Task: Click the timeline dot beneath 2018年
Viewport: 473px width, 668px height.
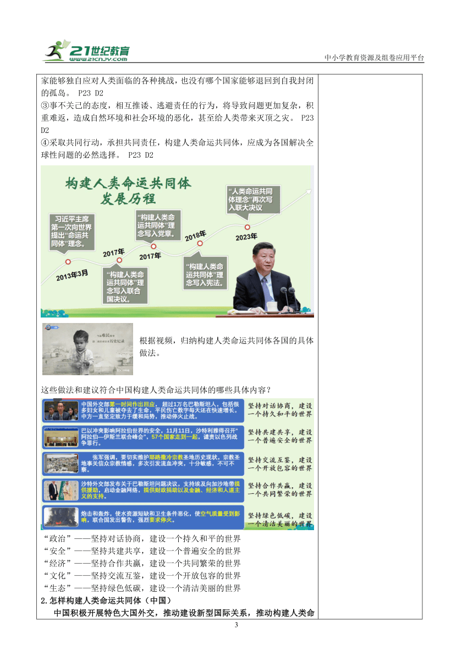Action: tap(201, 244)
